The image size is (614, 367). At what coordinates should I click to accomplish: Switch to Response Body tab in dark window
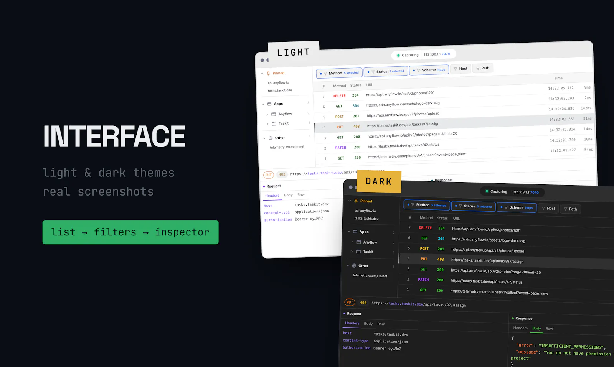(x=536, y=328)
